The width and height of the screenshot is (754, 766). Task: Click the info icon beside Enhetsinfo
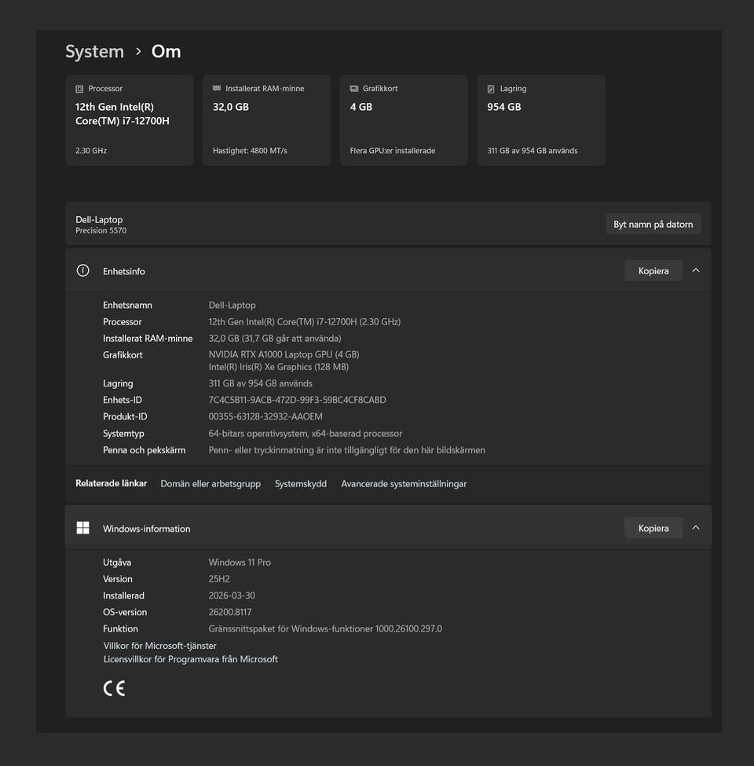tap(82, 270)
